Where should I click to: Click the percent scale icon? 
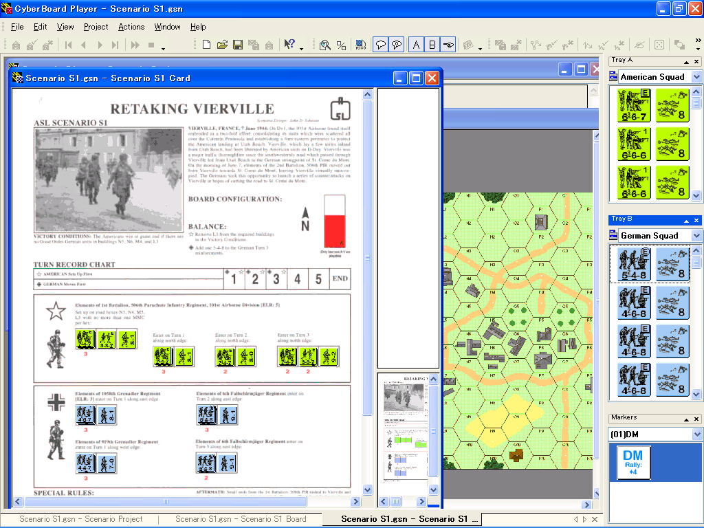click(x=341, y=45)
